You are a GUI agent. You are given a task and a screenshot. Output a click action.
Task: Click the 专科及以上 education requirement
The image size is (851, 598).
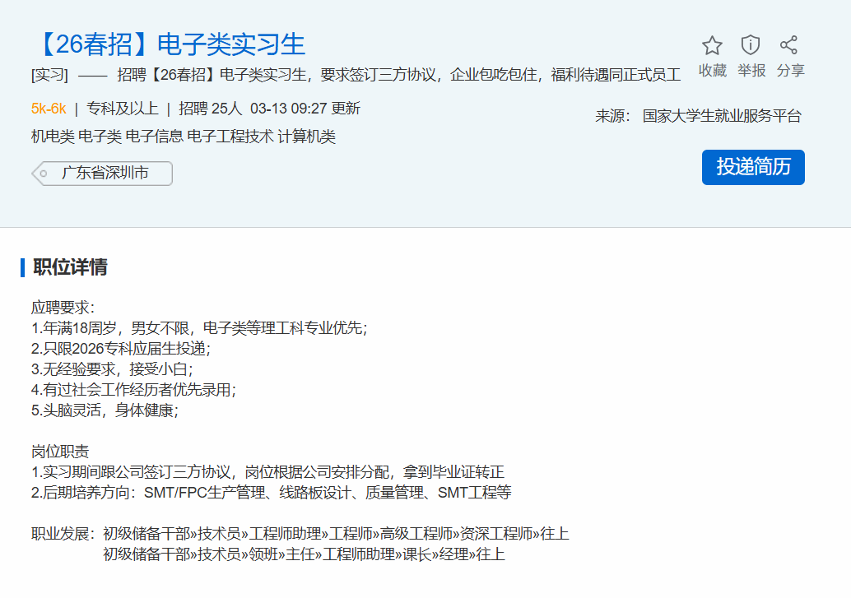click(x=123, y=109)
